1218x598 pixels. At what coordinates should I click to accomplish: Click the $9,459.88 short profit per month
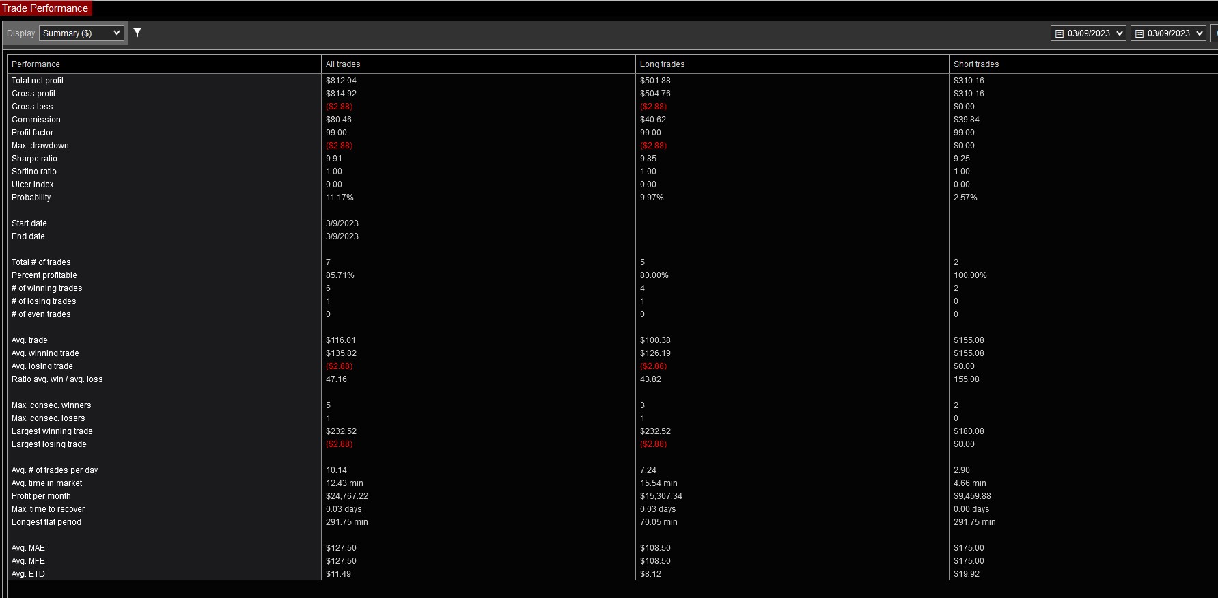pos(972,496)
